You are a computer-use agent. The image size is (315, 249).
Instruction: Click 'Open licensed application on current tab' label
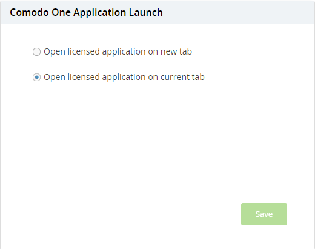coord(124,77)
